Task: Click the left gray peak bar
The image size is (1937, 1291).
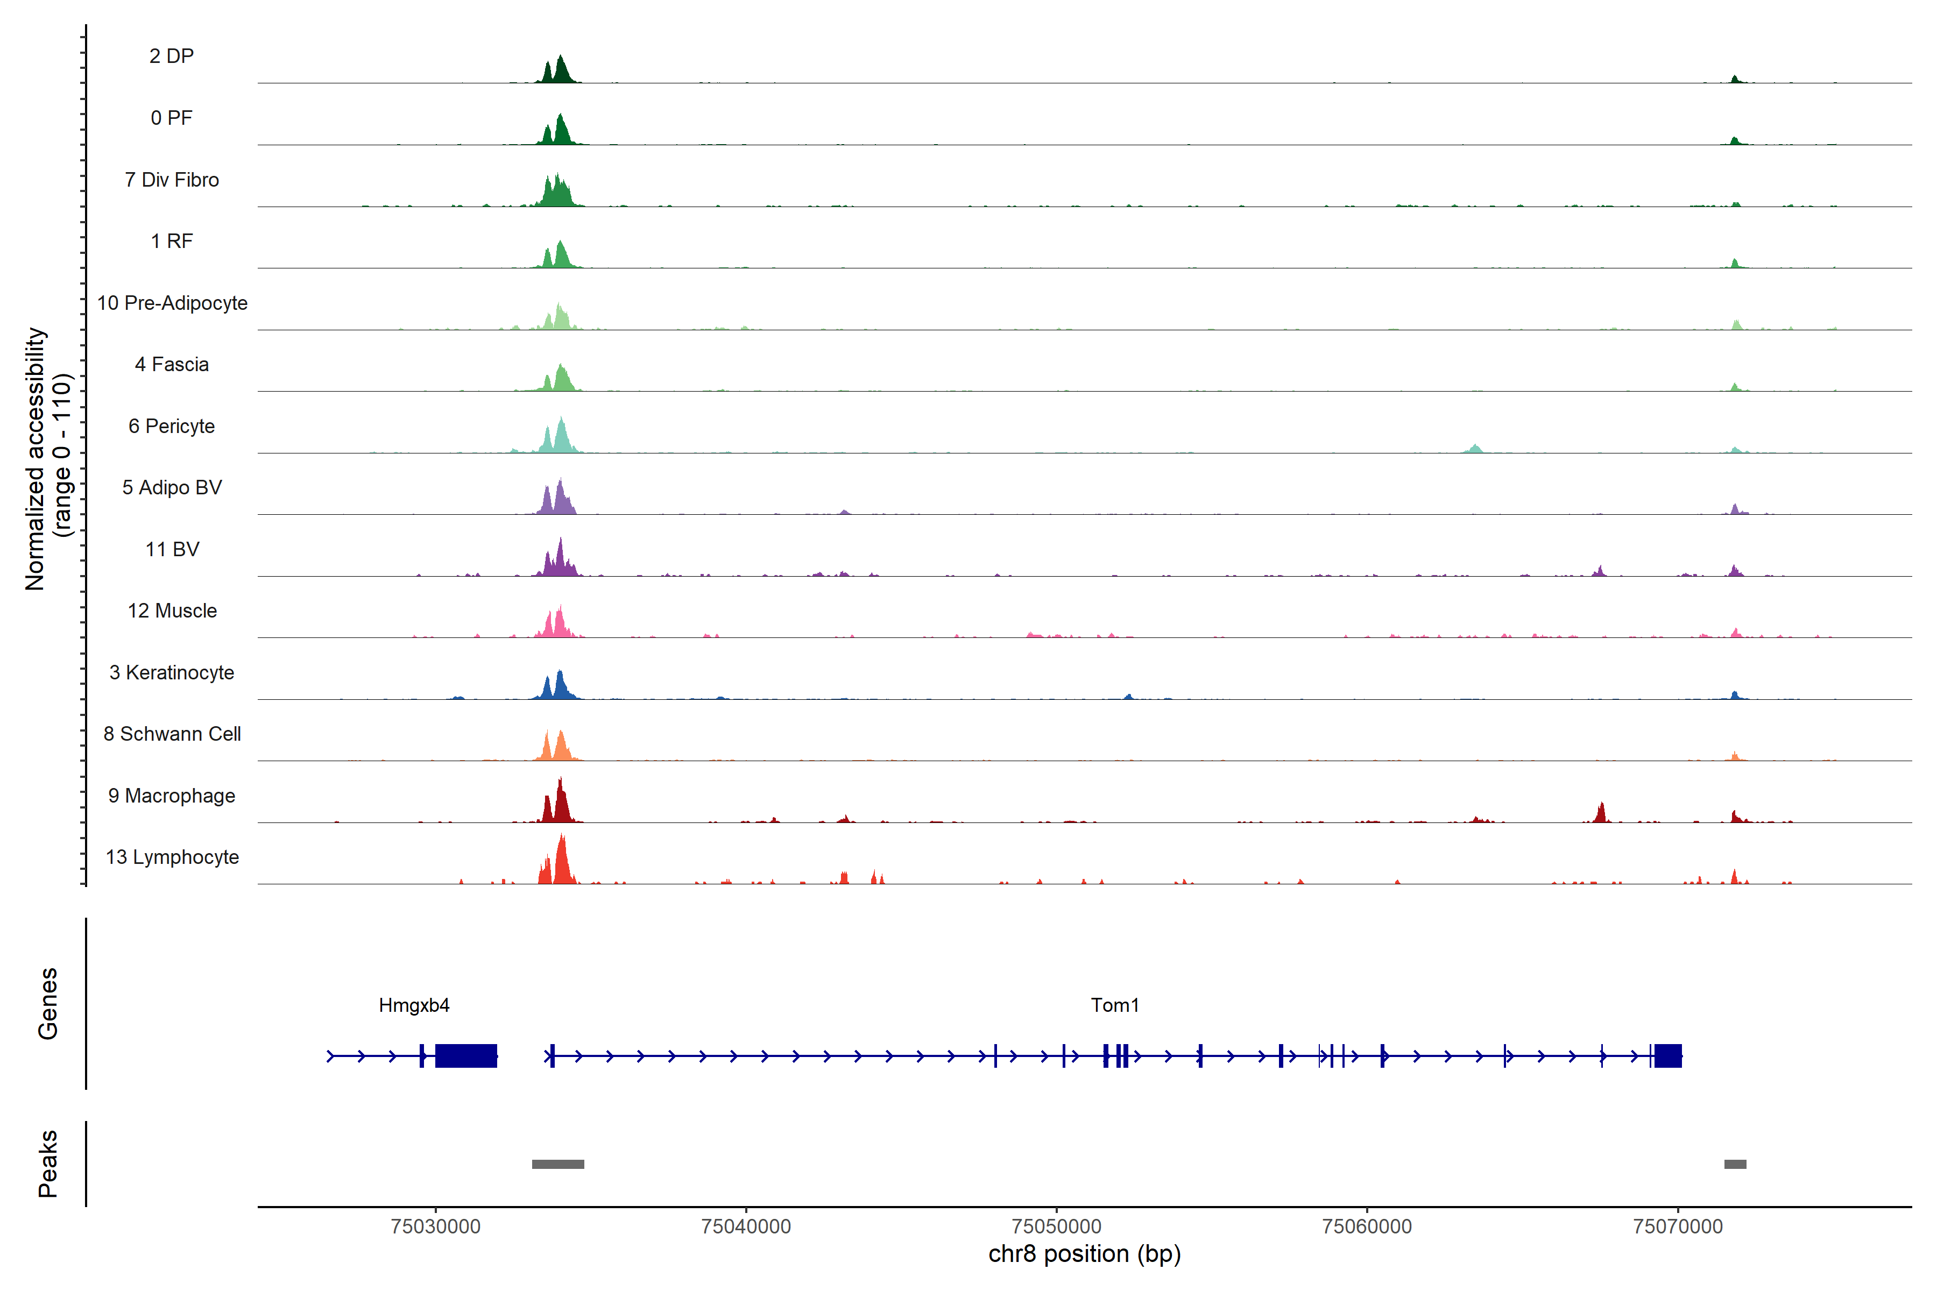Action: pos(557,1164)
